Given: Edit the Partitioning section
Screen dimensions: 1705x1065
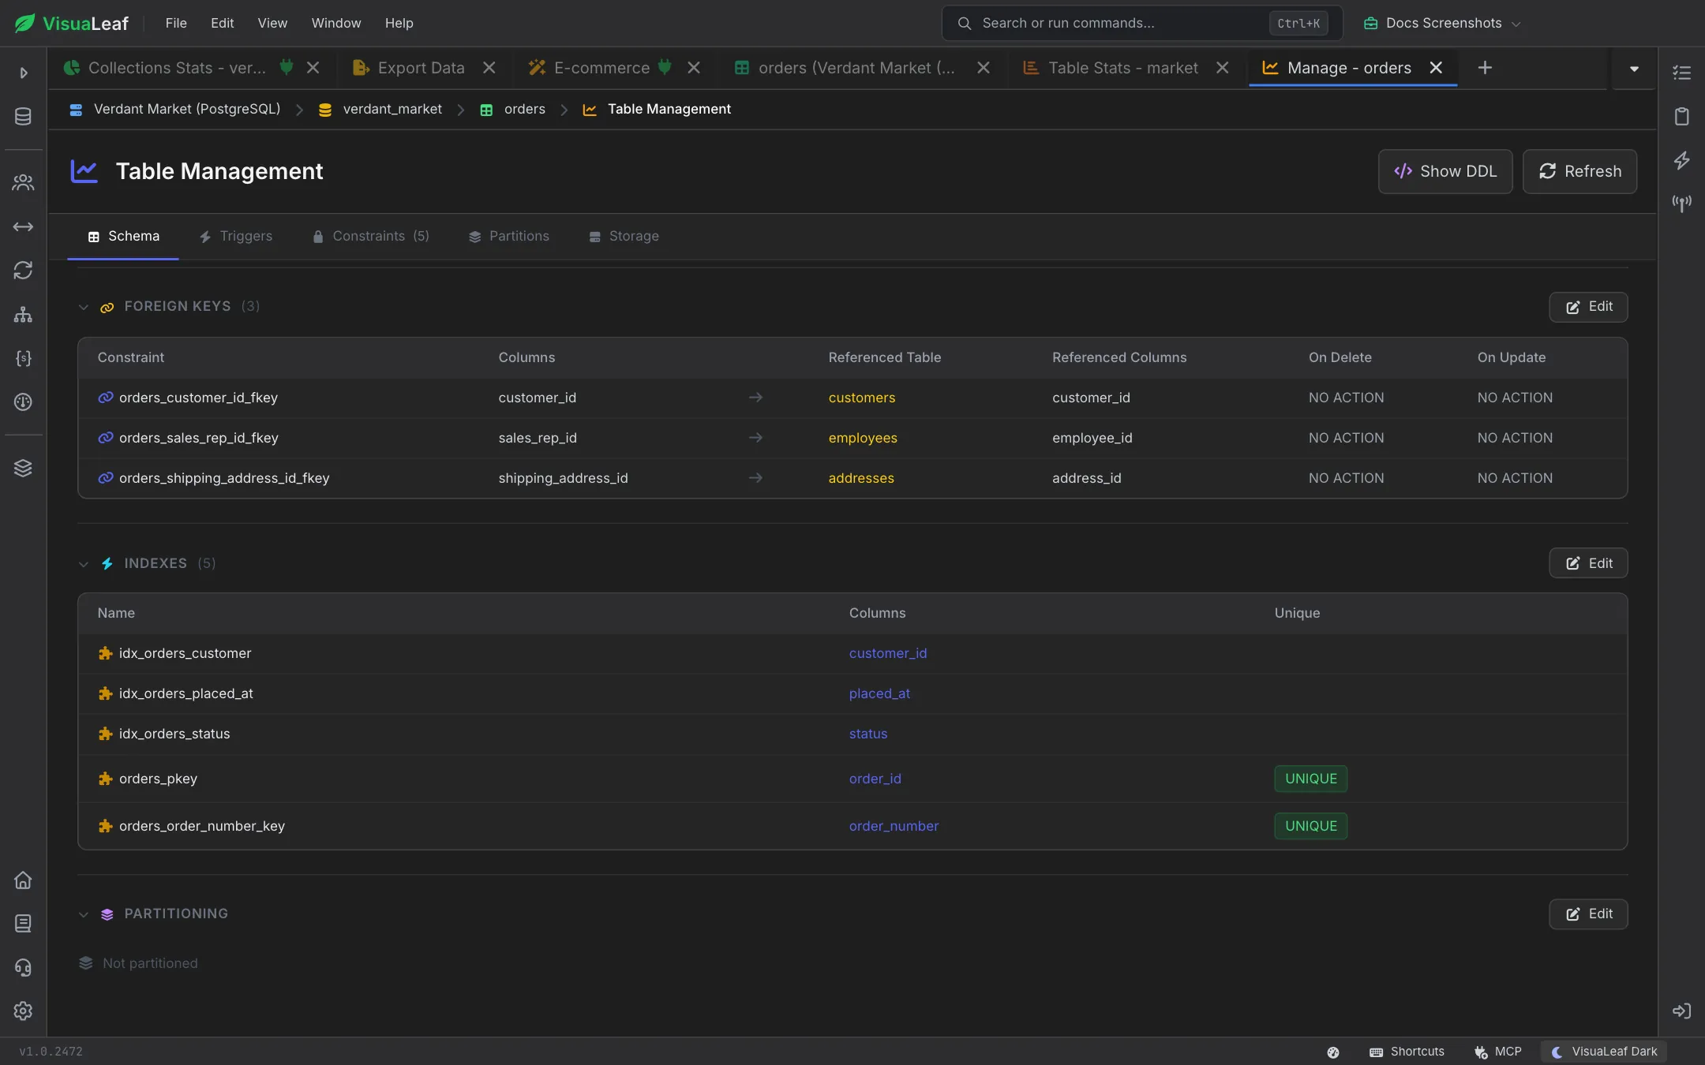Looking at the screenshot, I should (x=1588, y=914).
